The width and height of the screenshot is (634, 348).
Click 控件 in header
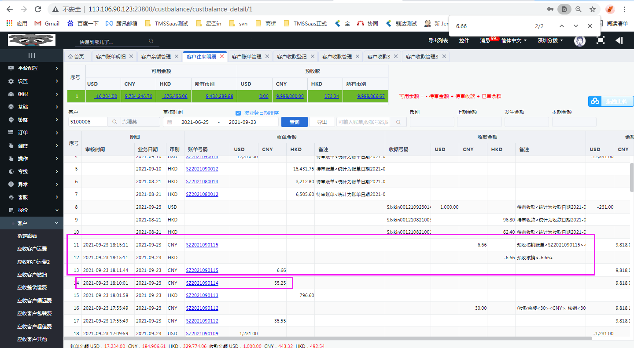point(464,40)
